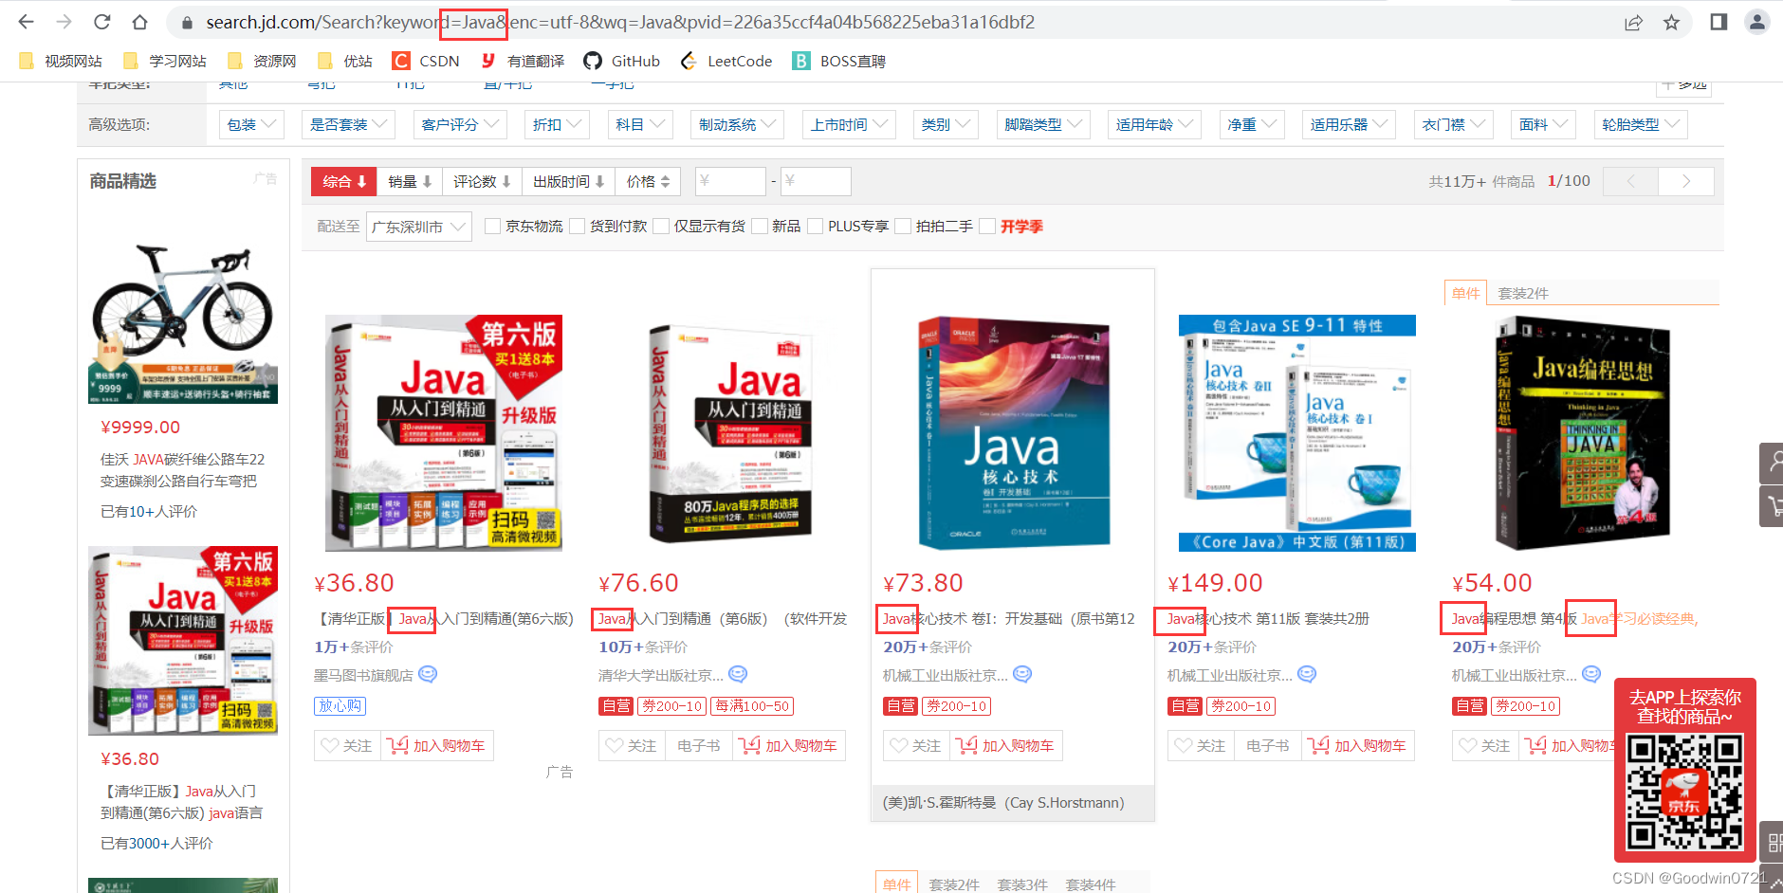Open blue Java核心技术 卷I cover image
The width and height of the screenshot is (1783, 893).
pyautogui.click(x=1013, y=433)
